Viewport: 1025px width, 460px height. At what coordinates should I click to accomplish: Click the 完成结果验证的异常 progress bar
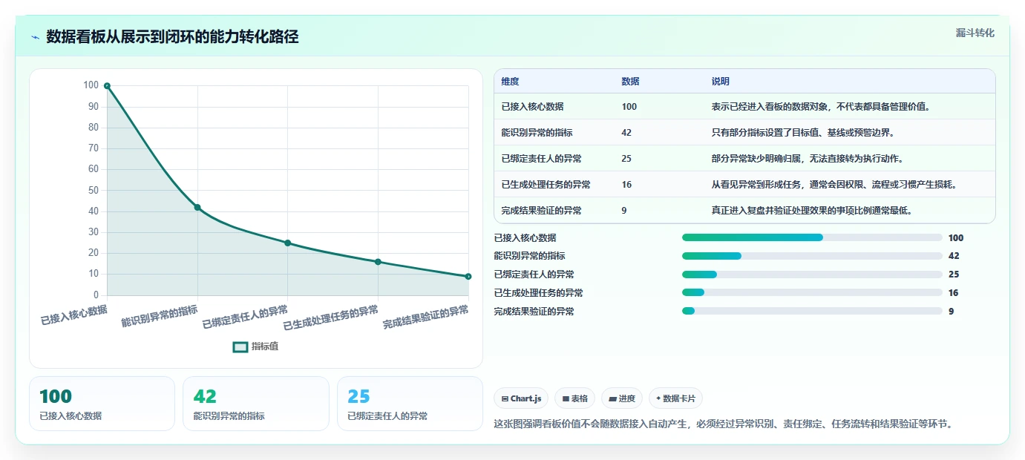click(812, 312)
